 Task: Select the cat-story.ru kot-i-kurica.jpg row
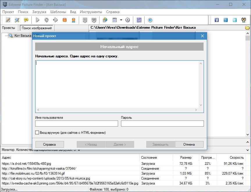pyautogui.click(x=123, y=178)
